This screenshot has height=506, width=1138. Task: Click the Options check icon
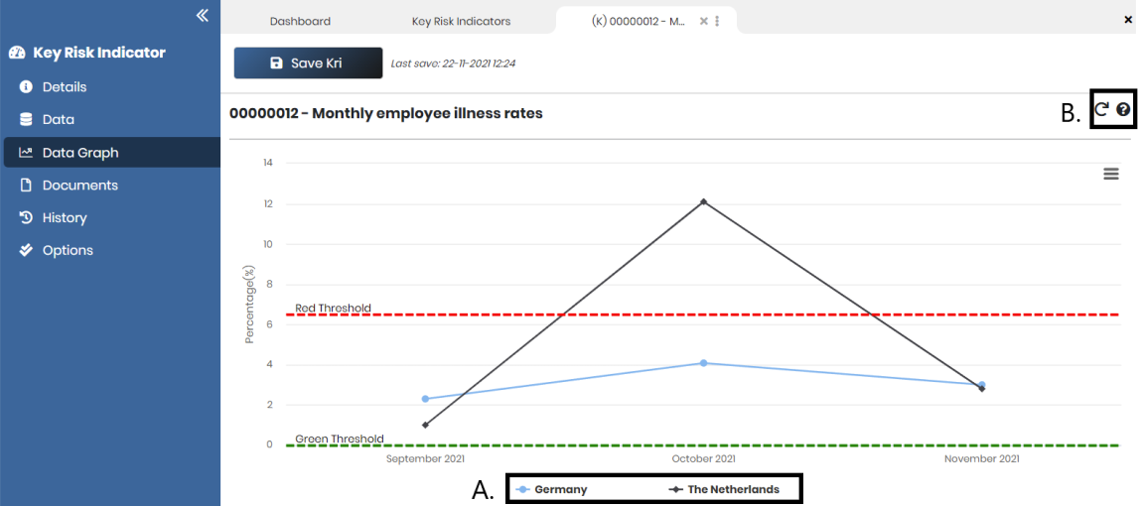26,250
